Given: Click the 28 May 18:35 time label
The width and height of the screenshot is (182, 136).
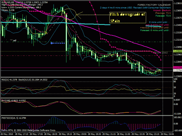Looking at the screenshot, I should point(51,134).
